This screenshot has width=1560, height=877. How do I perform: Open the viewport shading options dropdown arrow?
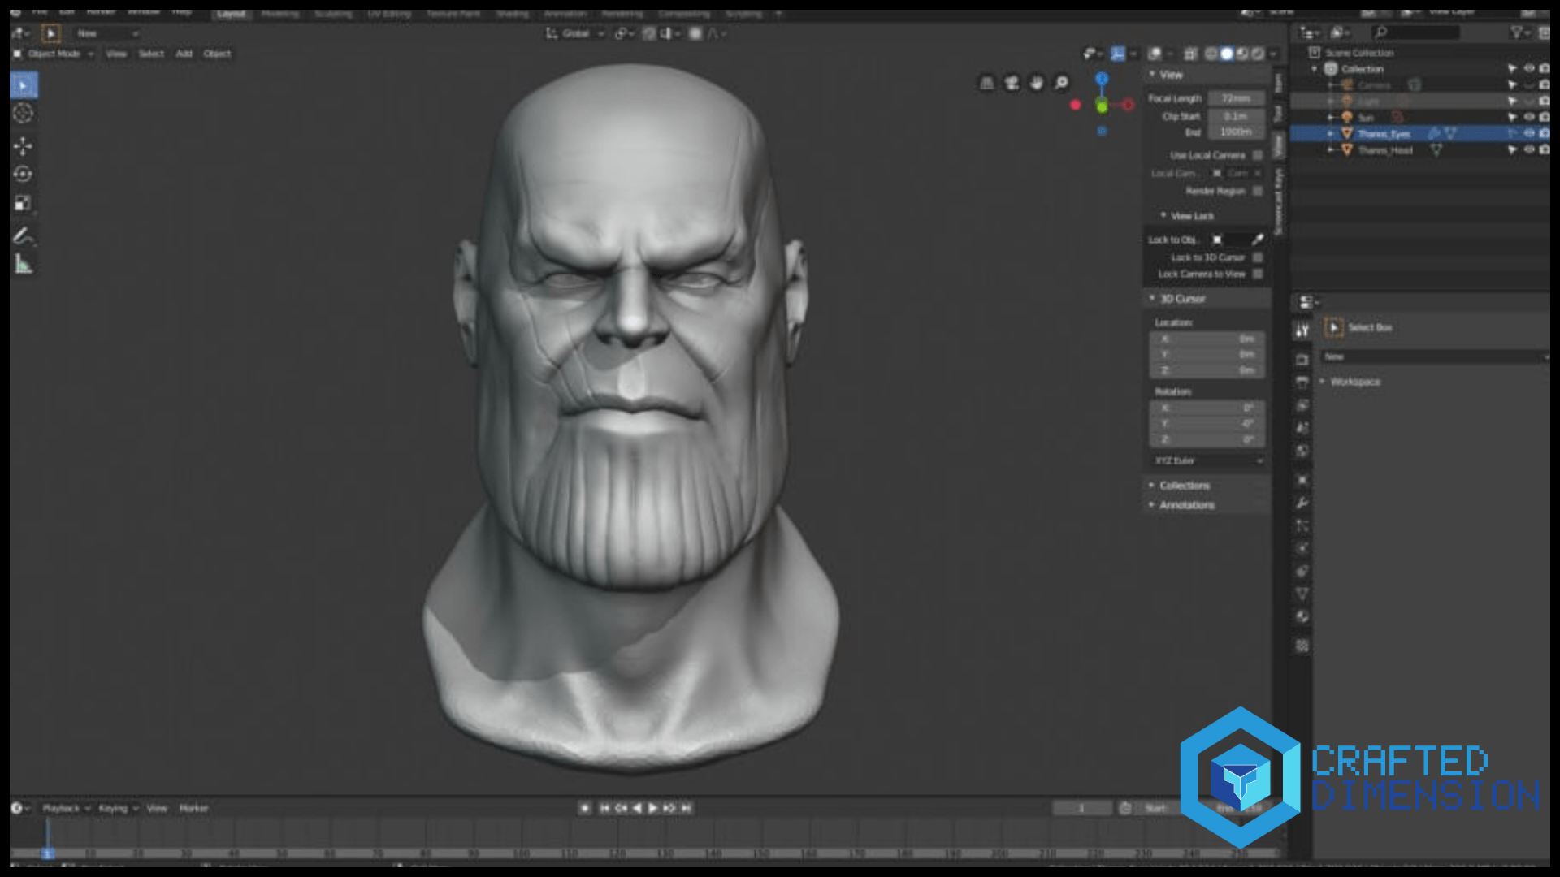pyautogui.click(x=1273, y=54)
